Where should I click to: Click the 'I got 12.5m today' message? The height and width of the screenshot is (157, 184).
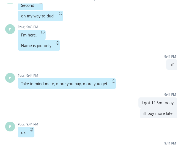[158, 103]
